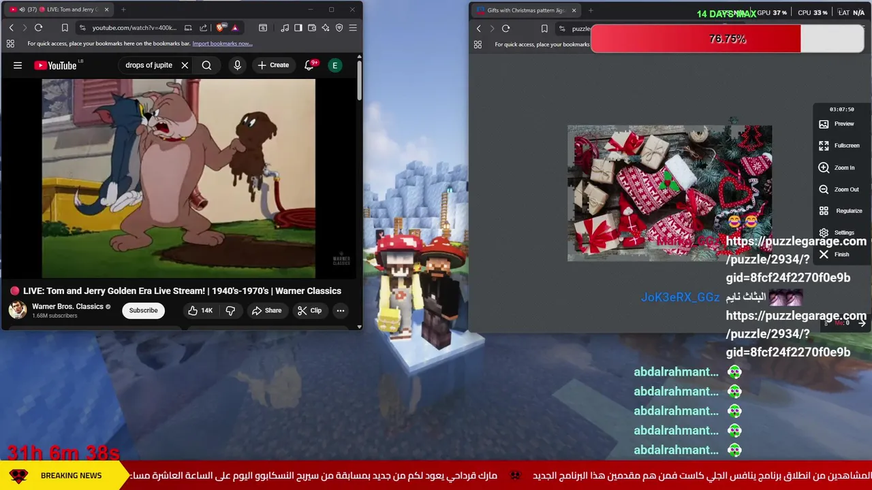872x490 pixels.
Task: Search with voice microphone button
Action: [237, 65]
